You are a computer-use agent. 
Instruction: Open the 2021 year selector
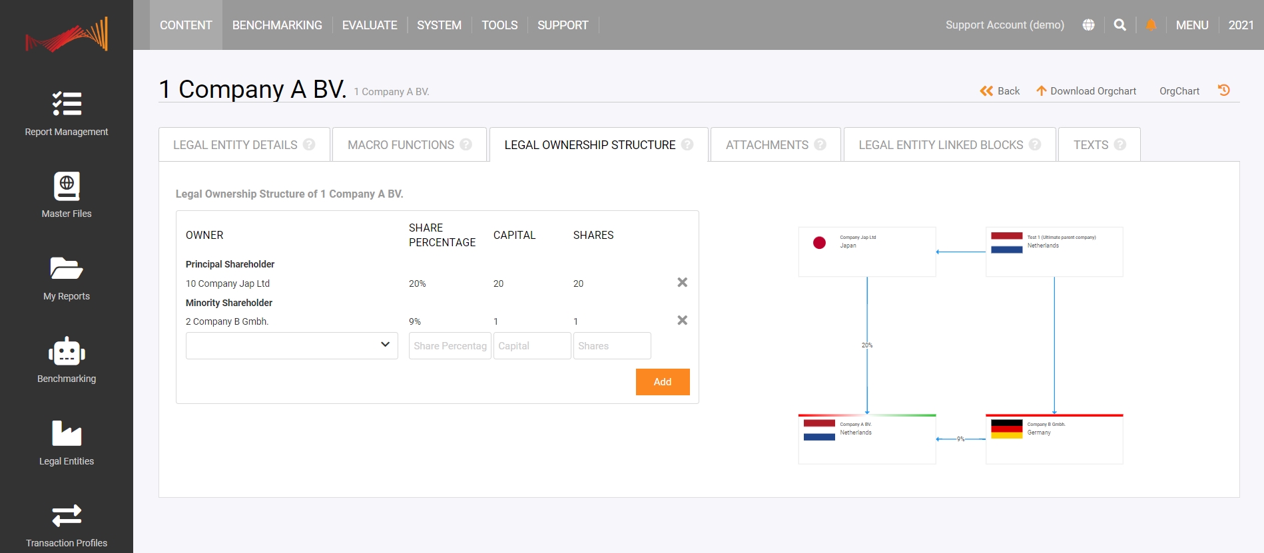click(1241, 25)
